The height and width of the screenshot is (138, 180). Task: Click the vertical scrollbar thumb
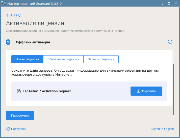point(173,90)
